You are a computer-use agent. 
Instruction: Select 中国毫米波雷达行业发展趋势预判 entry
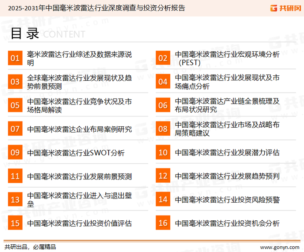point(227,176)
